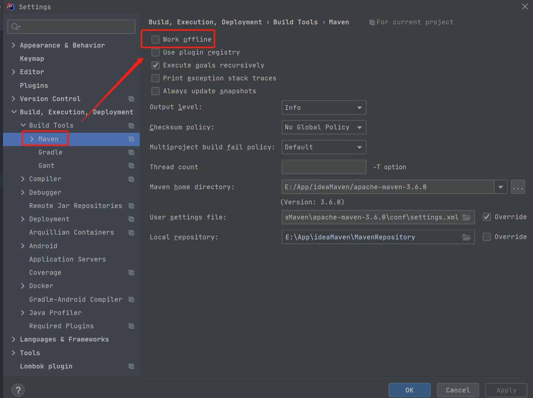The height and width of the screenshot is (398, 533).
Task: Expand the Java Profiler node
Action: (x=23, y=313)
